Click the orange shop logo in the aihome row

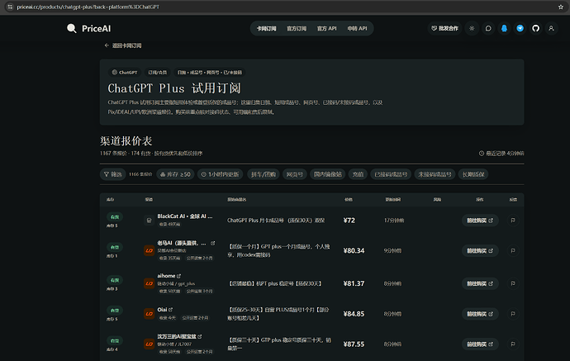tap(149, 283)
